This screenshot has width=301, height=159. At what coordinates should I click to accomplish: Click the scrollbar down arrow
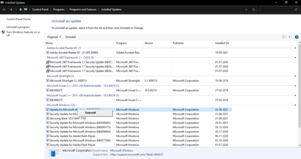(x=300, y=145)
